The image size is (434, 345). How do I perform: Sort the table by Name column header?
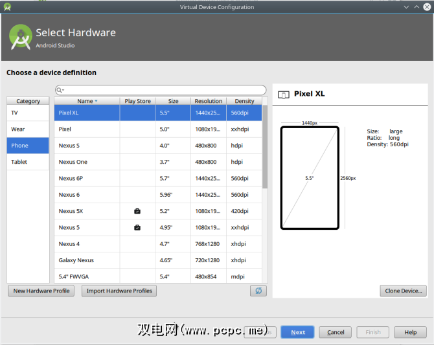coord(87,101)
